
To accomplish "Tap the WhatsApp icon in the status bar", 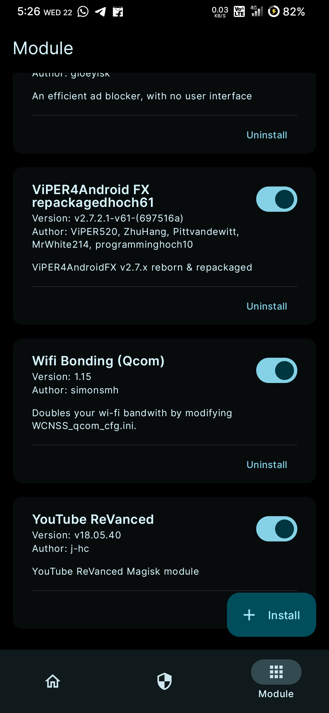I will pyautogui.click(x=82, y=12).
